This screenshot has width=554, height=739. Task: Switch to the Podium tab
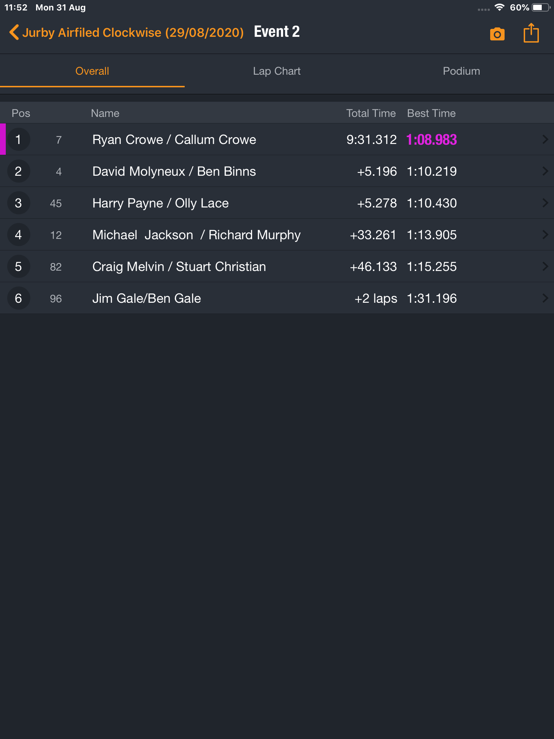point(461,71)
